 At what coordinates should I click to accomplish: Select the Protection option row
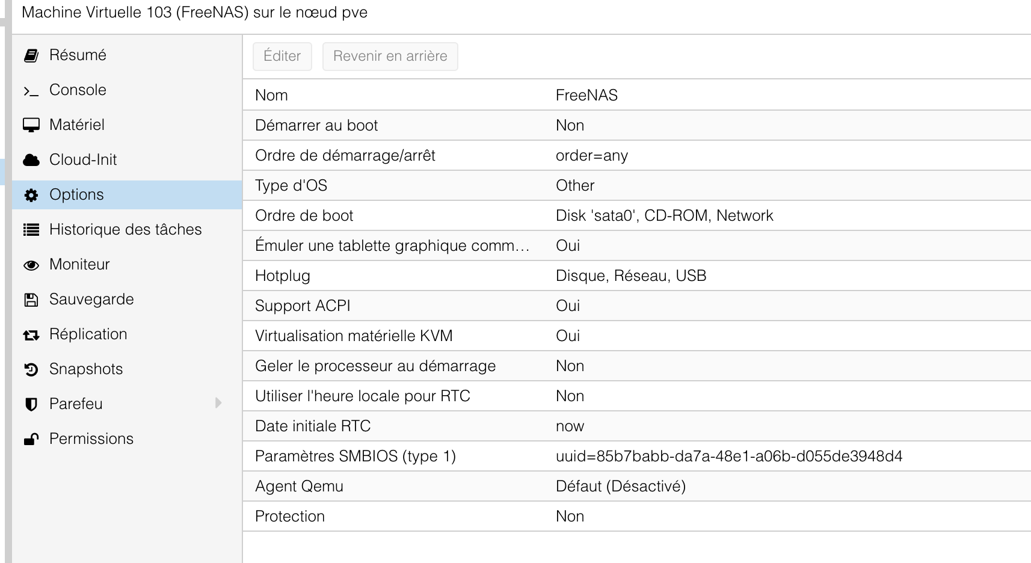[x=637, y=516]
